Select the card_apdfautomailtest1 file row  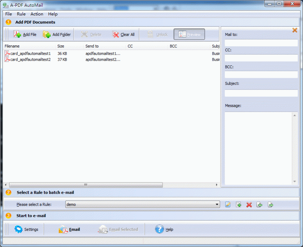pos(112,54)
